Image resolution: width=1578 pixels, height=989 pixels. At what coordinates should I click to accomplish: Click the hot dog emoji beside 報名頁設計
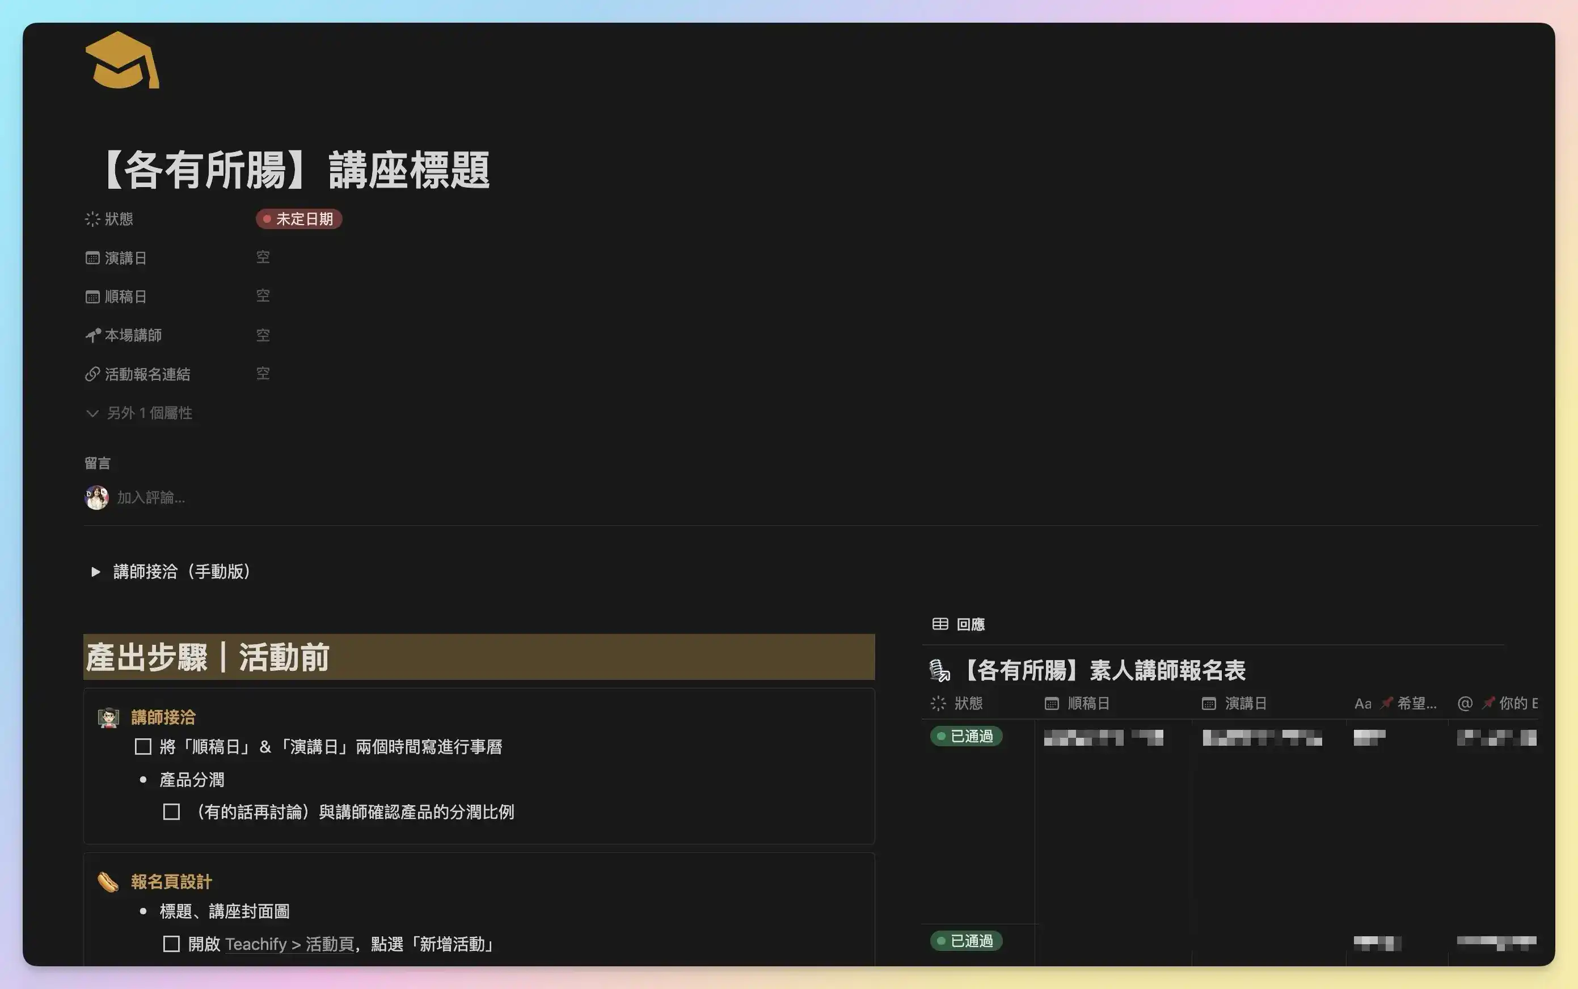pyautogui.click(x=108, y=882)
